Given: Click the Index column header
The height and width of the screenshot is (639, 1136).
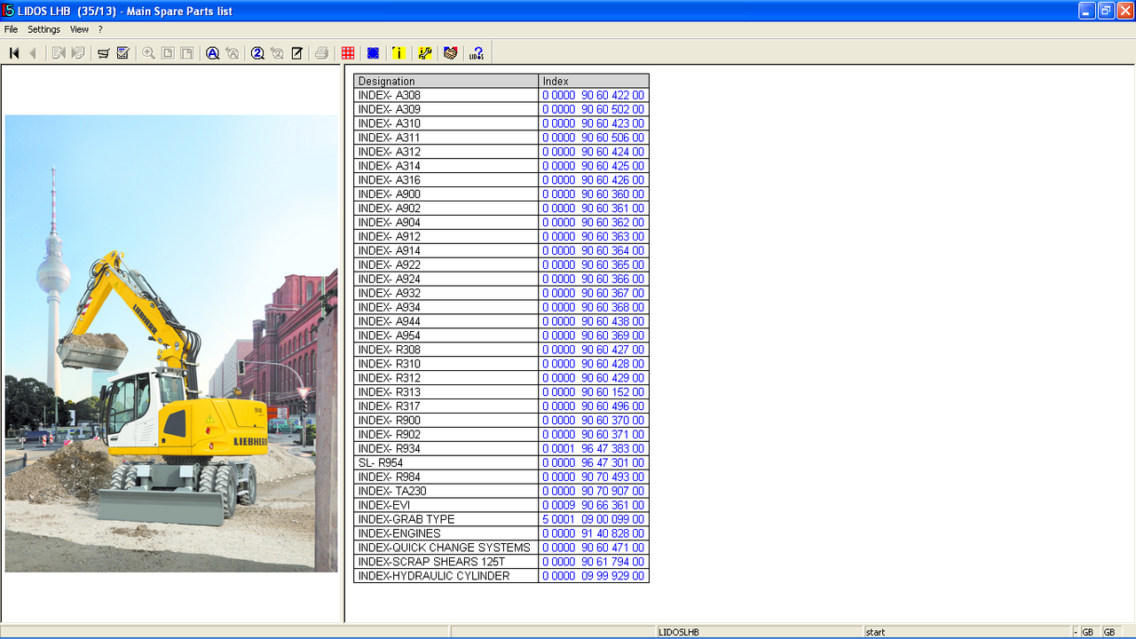Looking at the screenshot, I should tap(594, 81).
